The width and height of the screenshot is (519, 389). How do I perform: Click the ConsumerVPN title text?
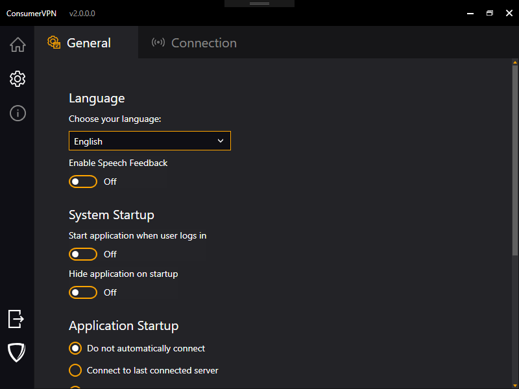click(x=31, y=14)
